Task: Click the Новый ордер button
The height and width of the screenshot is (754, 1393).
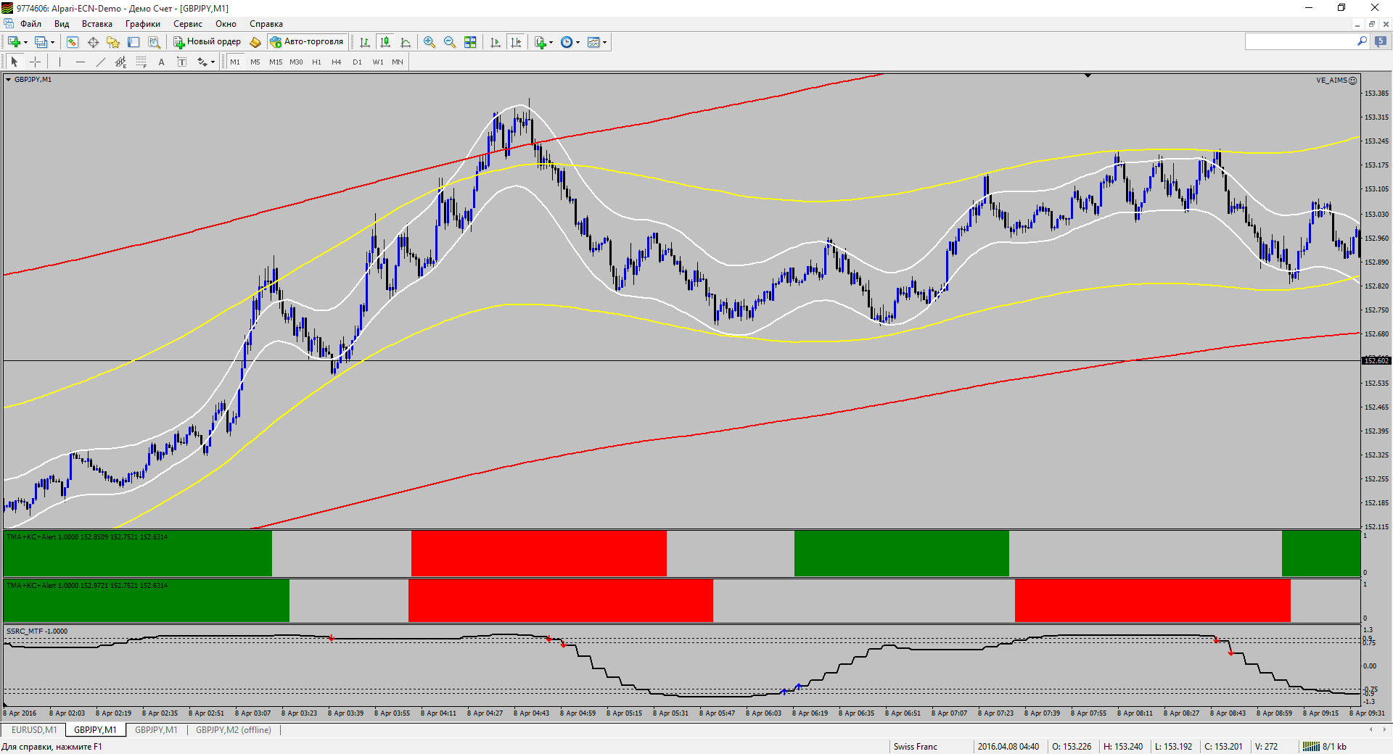Action: coord(207,42)
